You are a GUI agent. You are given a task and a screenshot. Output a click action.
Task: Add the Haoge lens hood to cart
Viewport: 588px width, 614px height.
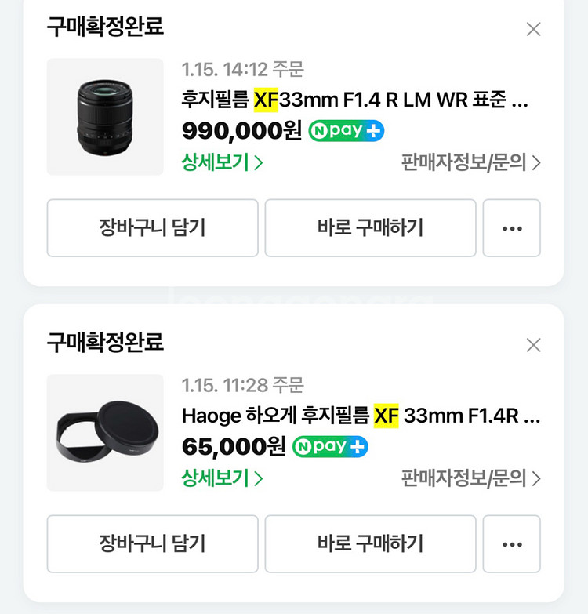[152, 544]
